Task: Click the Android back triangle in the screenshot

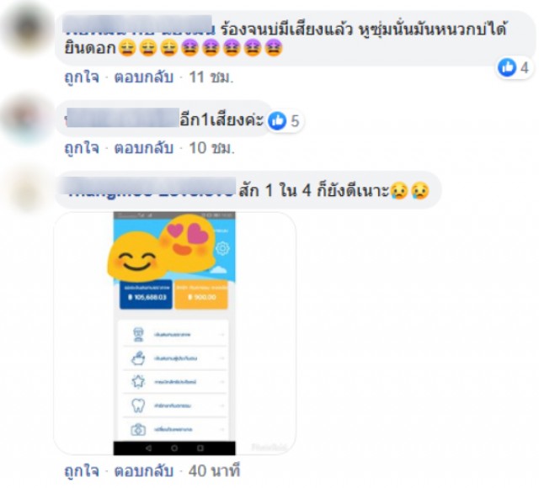Action: (x=149, y=448)
